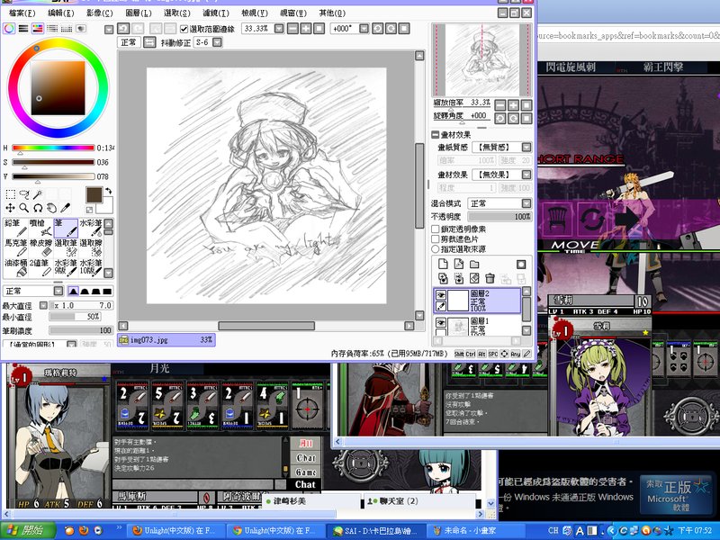Click the H hue slider
This screenshot has width=720, height=540.
pos(53,148)
